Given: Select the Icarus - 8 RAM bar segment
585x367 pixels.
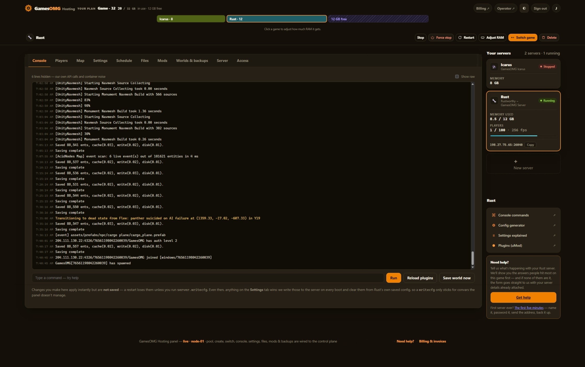Looking at the screenshot, I should (x=191, y=19).
